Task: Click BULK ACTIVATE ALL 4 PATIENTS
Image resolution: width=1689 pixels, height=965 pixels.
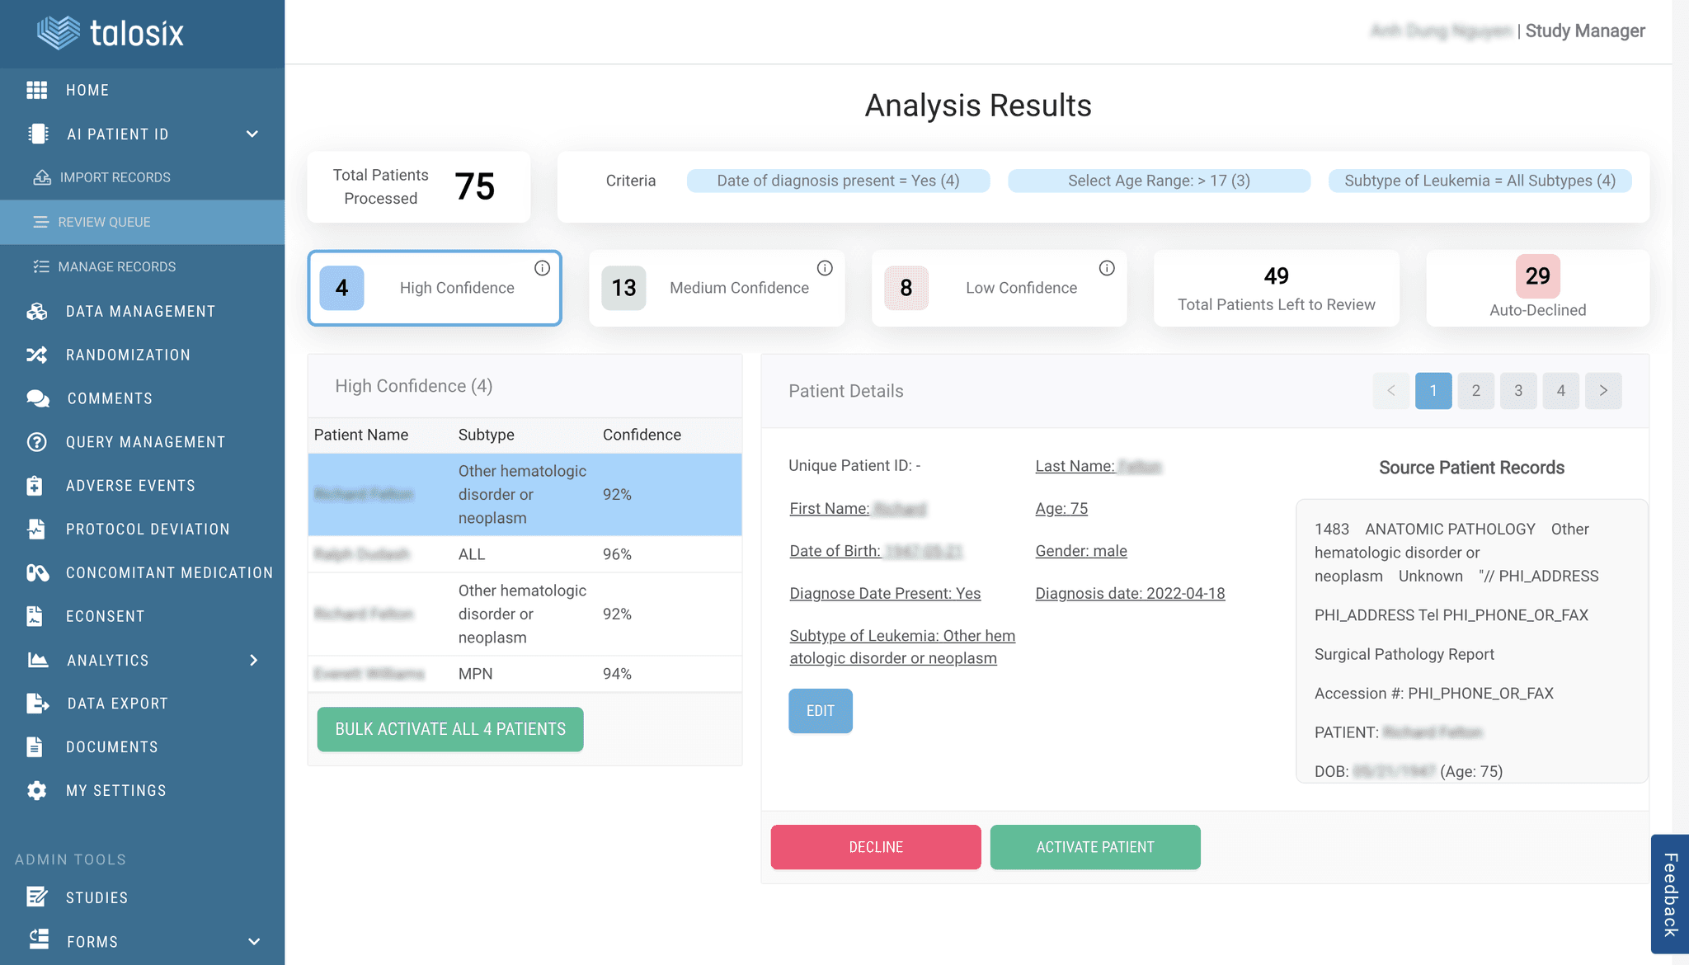Action: click(x=449, y=728)
